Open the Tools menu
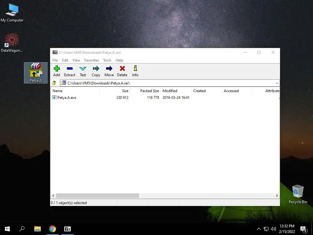Viewport: 313px width, 235px height. 107,60
